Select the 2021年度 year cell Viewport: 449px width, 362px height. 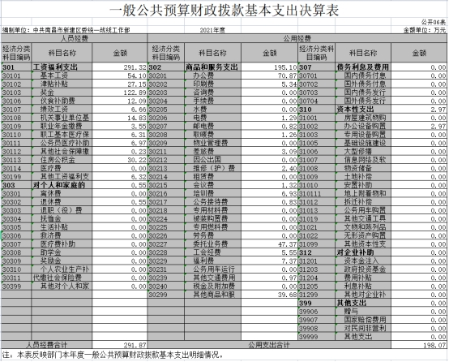[212, 30]
